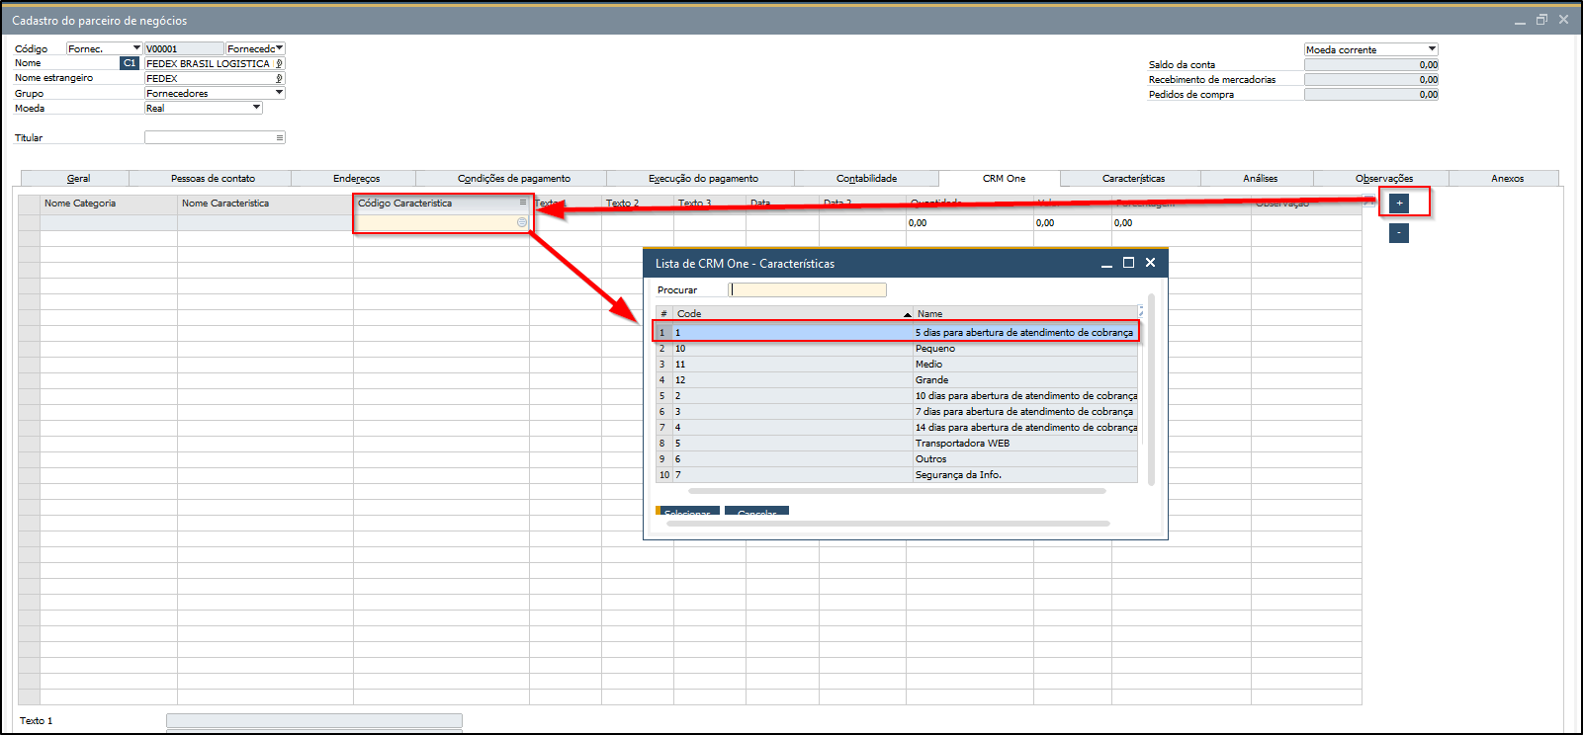The image size is (1583, 735).
Task: Click the bottom horizontal scrollbar of the list dialog
Action: click(888, 524)
